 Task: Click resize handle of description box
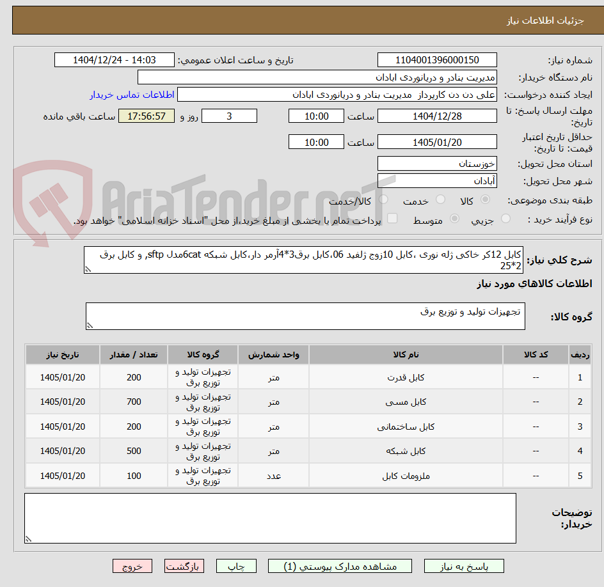[88, 269]
